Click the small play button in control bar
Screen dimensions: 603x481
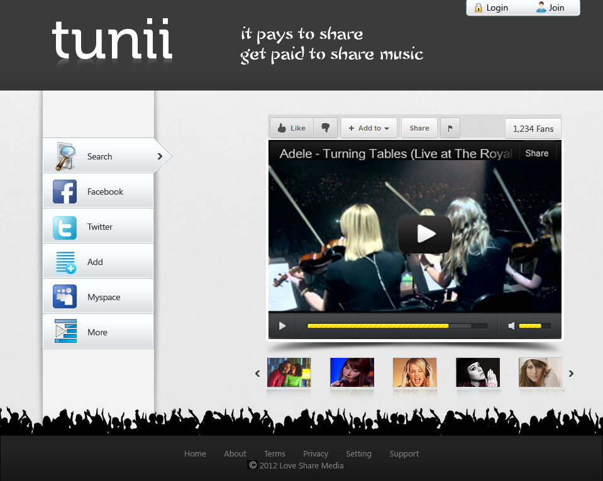coord(282,326)
